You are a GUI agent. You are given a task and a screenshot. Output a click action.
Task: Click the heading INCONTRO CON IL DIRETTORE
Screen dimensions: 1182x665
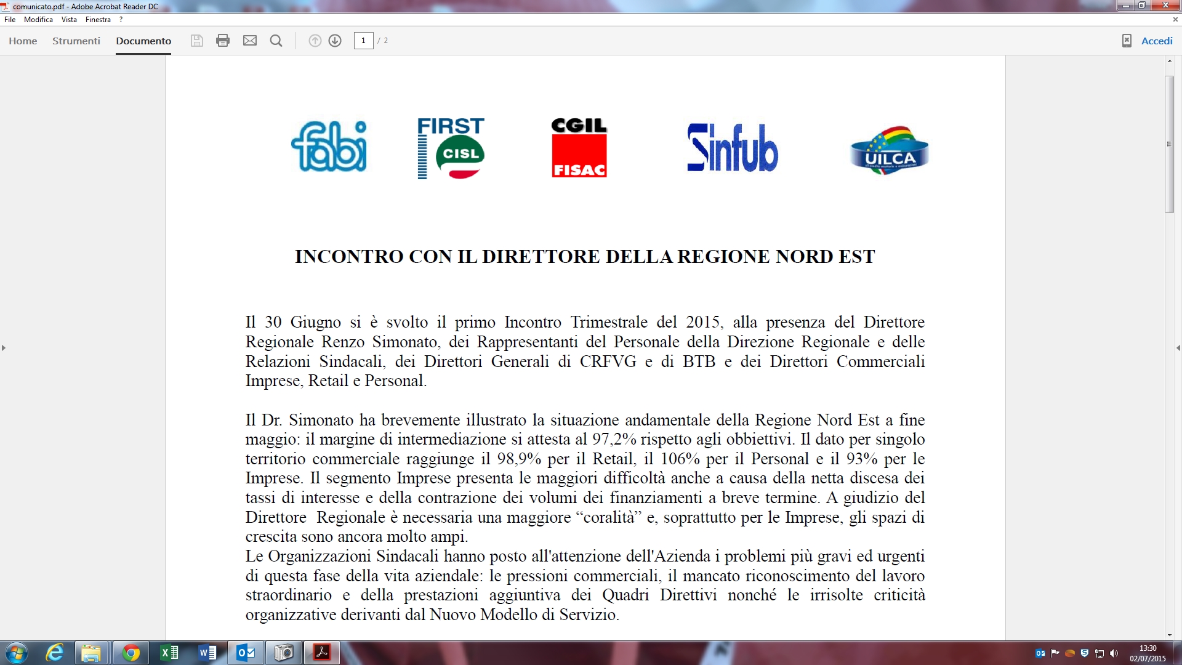pos(585,257)
